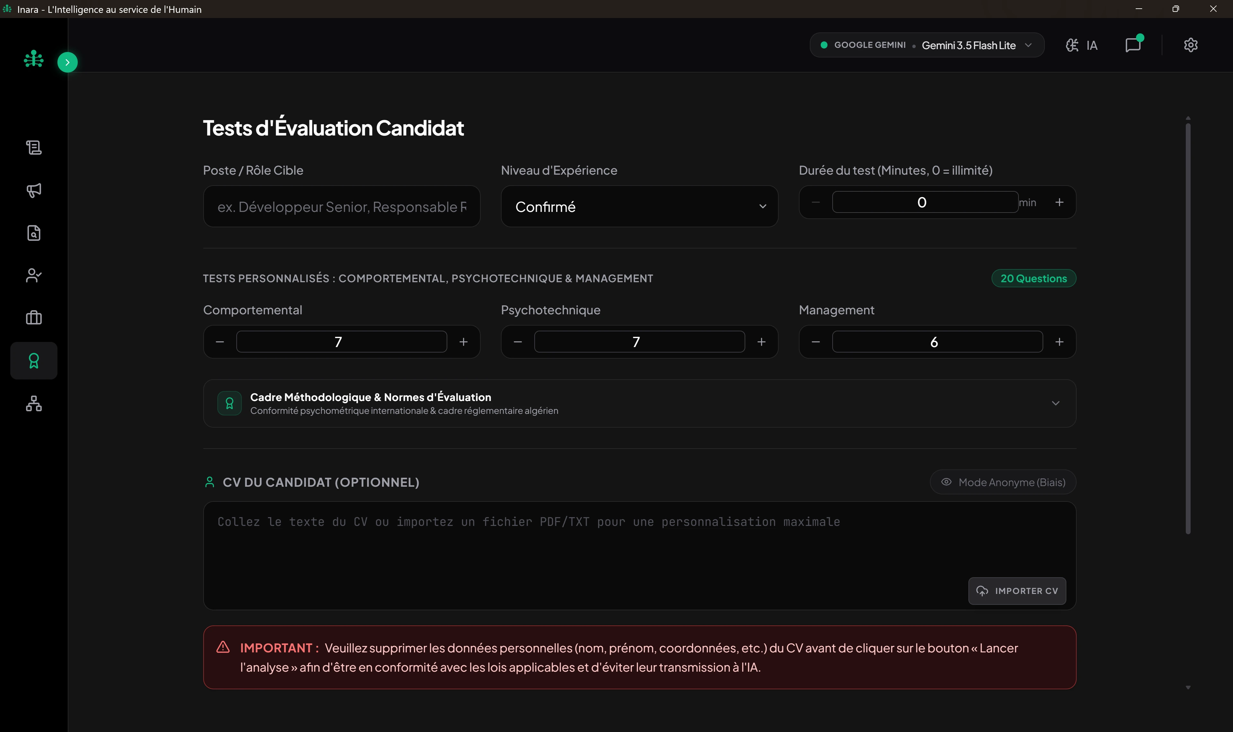Decrease the Comportemental question count
This screenshot has height=732, width=1233.
(x=220, y=342)
